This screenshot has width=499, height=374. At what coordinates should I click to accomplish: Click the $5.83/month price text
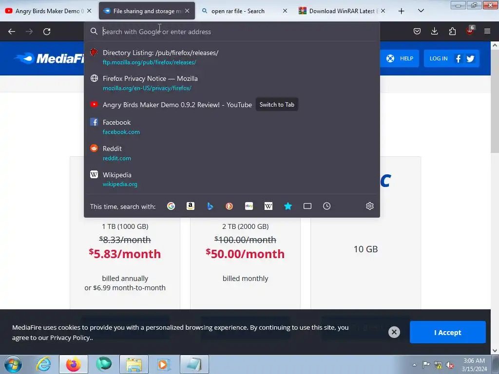125,254
